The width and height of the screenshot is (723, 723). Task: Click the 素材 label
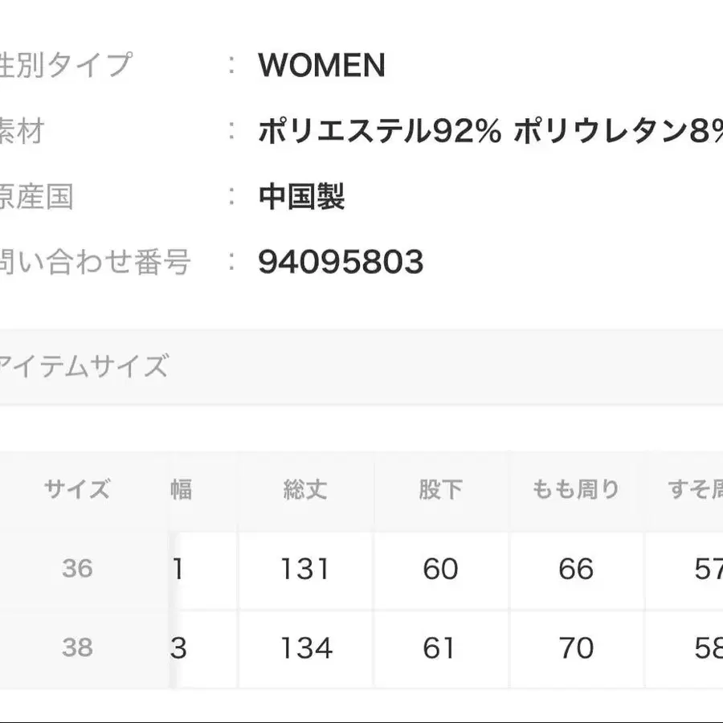point(21,132)
